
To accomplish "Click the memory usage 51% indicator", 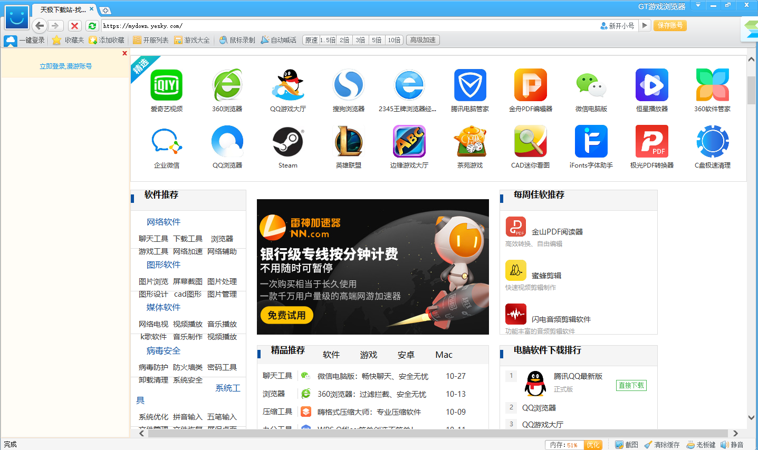I will click(x=564, y=445).
